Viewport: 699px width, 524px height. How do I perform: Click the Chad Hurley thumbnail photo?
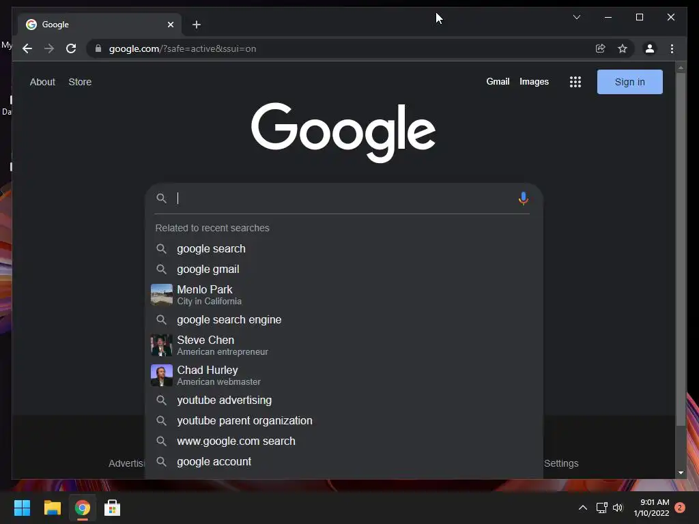coord(161,375)
